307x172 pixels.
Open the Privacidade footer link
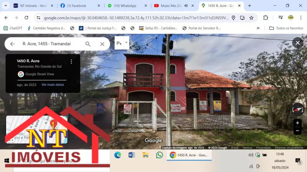point(263,148)
